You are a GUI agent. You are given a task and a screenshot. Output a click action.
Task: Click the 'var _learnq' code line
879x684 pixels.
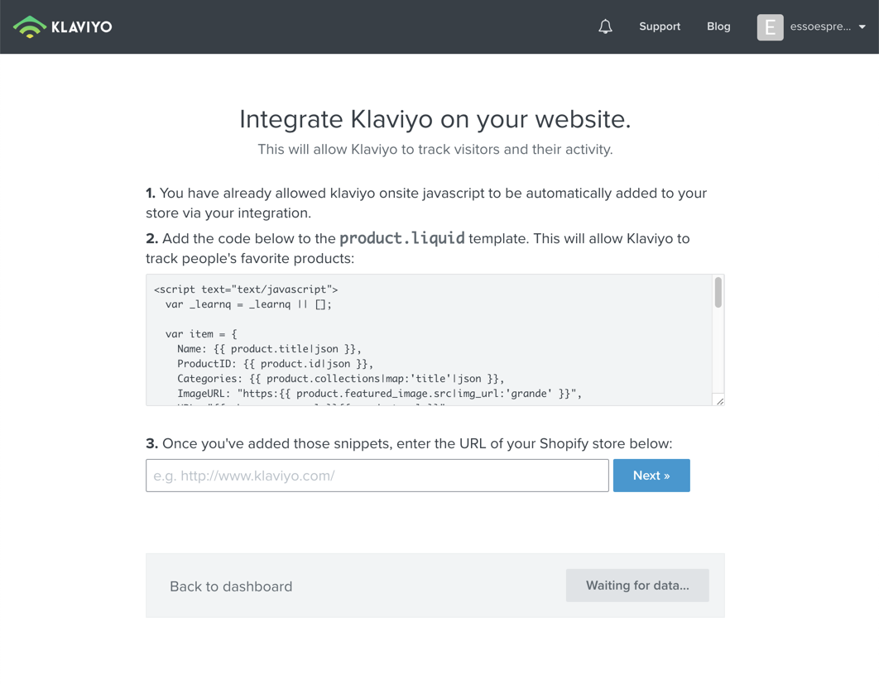pos(248,304)
